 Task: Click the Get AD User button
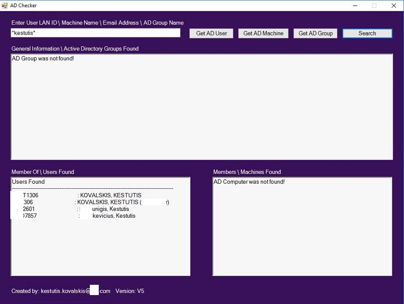pos(211,33)
